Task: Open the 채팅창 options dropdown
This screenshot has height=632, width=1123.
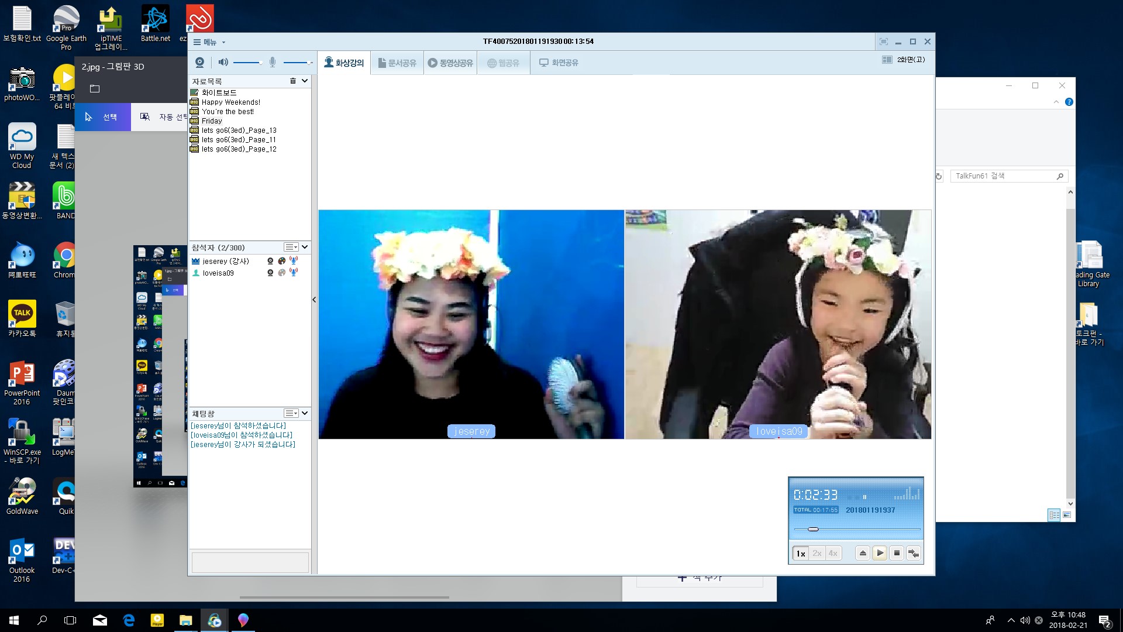Action: [x=291, y=413]
